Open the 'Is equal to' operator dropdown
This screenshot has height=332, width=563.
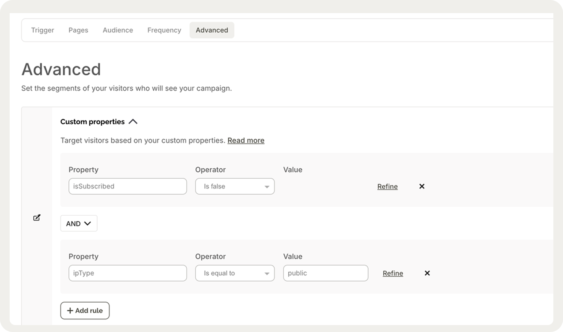pyautogui.click(x=235, y=273)
